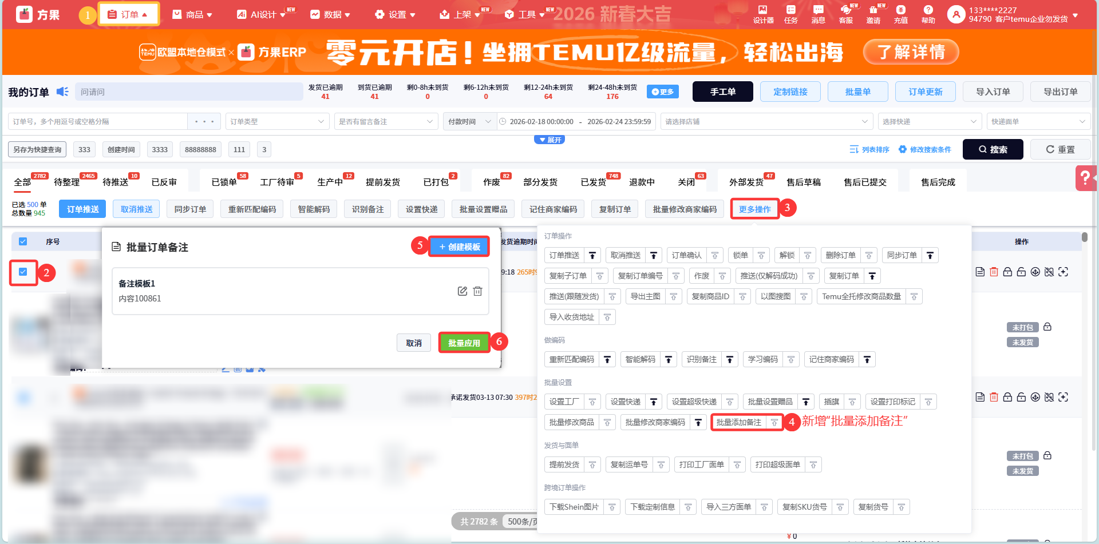Click the 创建模板 button
This screenshot has width=1099, height=544.
459,247
